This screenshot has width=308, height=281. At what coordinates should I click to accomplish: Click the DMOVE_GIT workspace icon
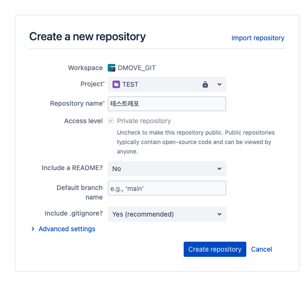(112, 68)
